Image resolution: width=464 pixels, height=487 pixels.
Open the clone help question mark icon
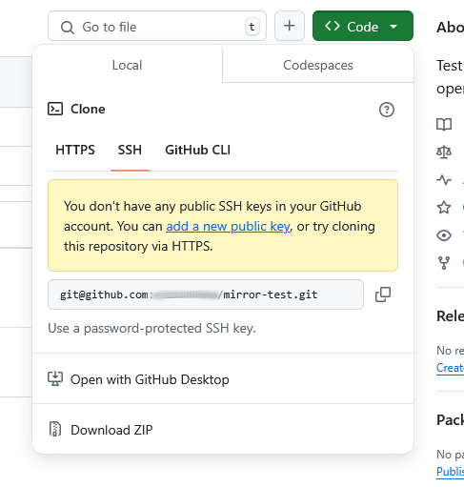tap(387, 110)
